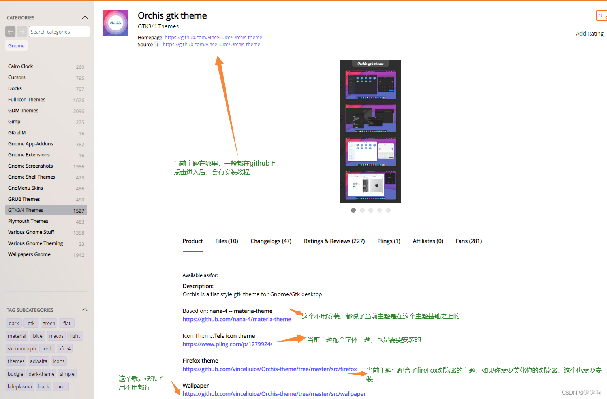Select the third carousel dot
Image resolution: width=607 pixels, height=399 pixels.
coord(371,210)
